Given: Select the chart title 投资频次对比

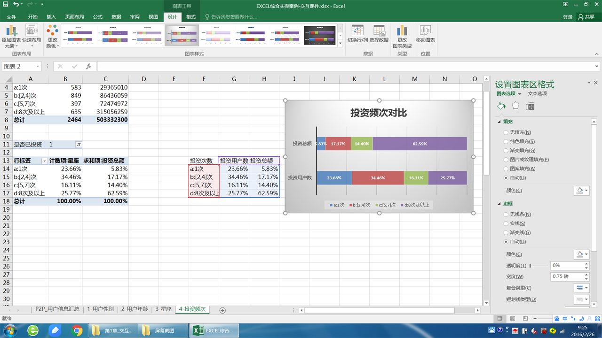Looking at the screenshot, I should click(x=379, y=113).
